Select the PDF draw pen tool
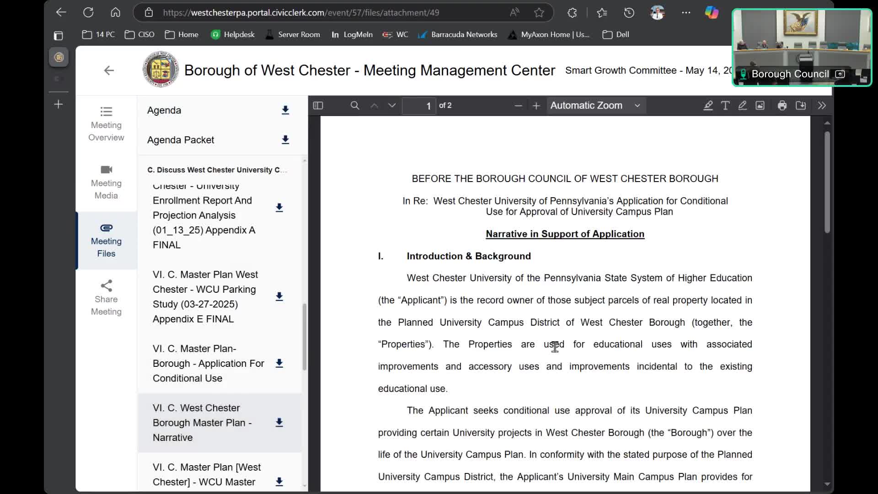The image size is (878, 494). coord(743,106)
